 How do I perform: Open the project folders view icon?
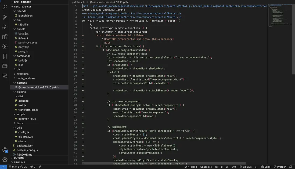5,66
